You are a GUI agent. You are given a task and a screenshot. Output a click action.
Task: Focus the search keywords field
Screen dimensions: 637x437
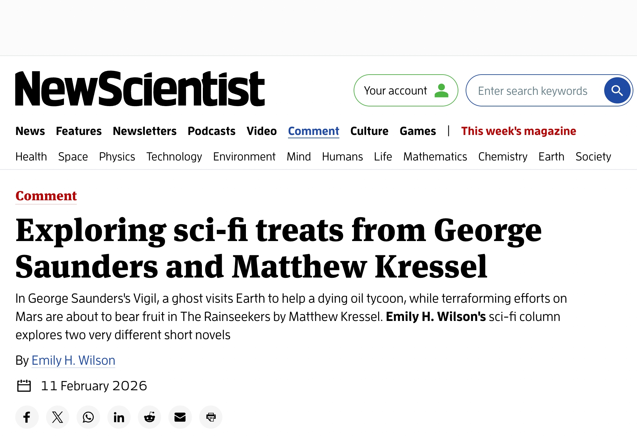pos(534,91)
